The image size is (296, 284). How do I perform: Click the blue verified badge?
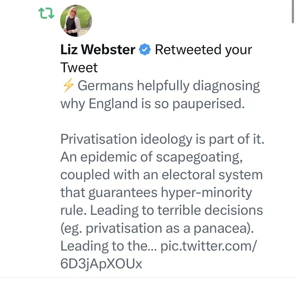click(x=145, y=50)
